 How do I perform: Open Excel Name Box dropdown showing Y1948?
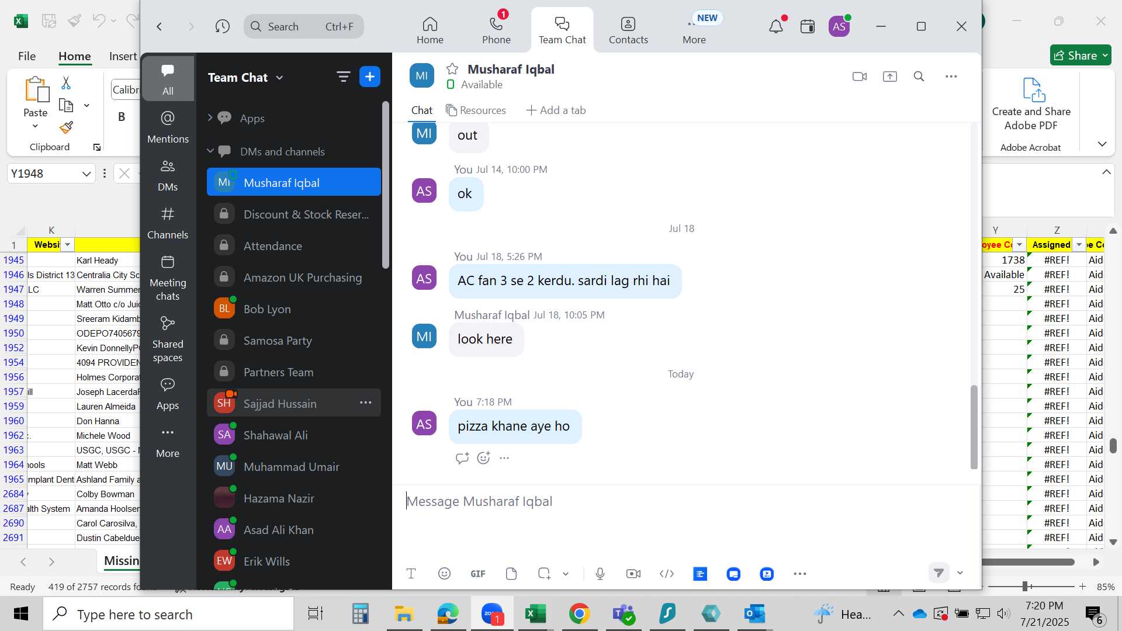pos(86,174)
